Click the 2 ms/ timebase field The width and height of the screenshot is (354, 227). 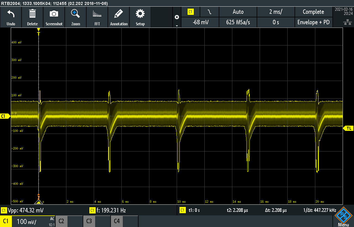pyautogui.click(x=276, y=12)
